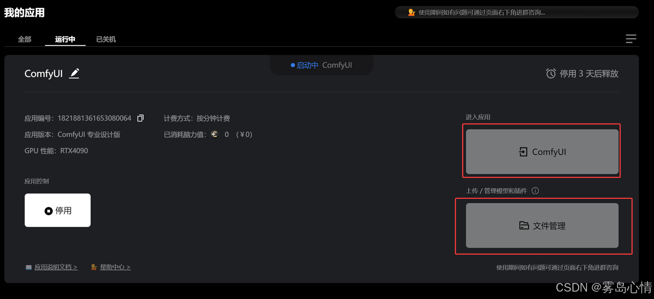
Task: Click the coin icon next to 已消耗脑力值
Action: [x=214, y=134]
